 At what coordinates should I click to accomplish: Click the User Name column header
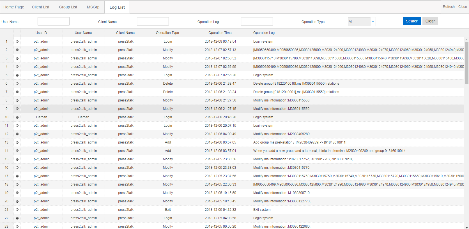83,33
